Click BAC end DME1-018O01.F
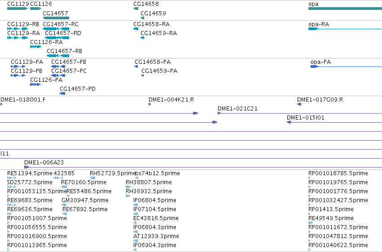The height and width of the screenshot is (252, 382). [1, 104]
